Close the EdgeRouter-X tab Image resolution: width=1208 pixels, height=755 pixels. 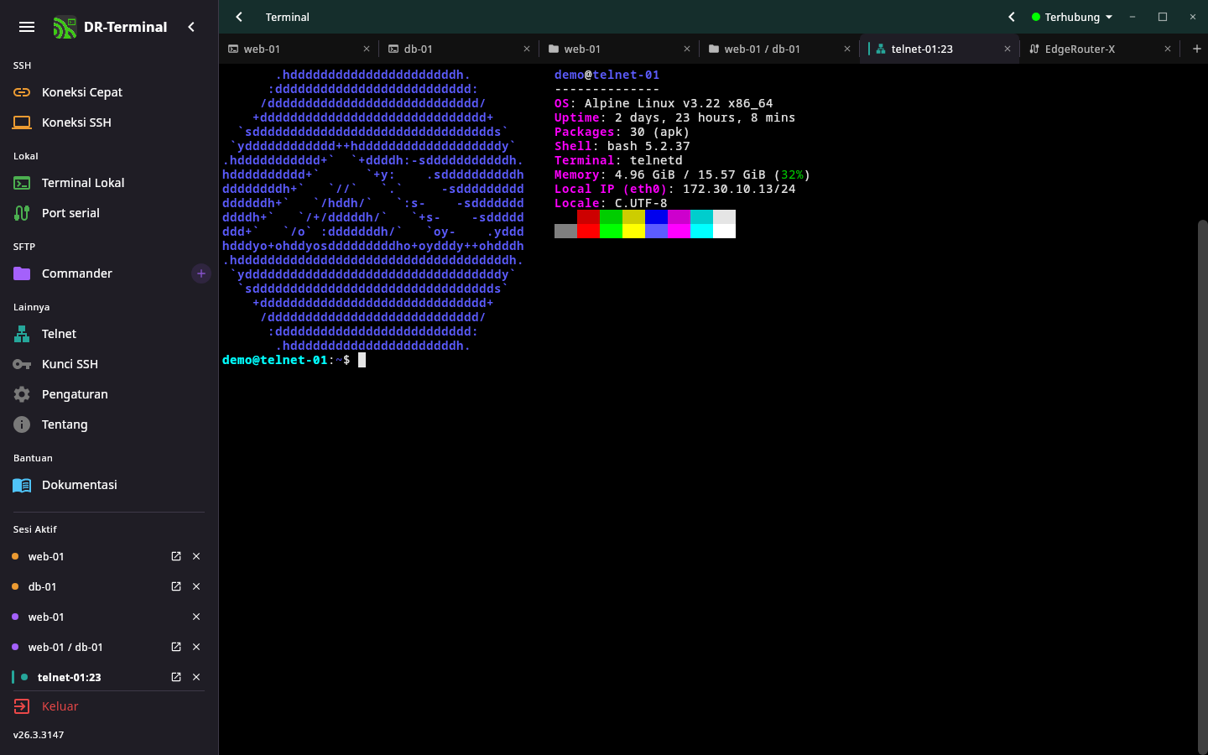(x=1168, y=49)
